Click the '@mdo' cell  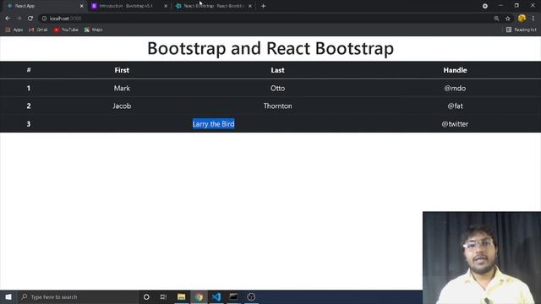pyautogui.click(x=455, y=88)
